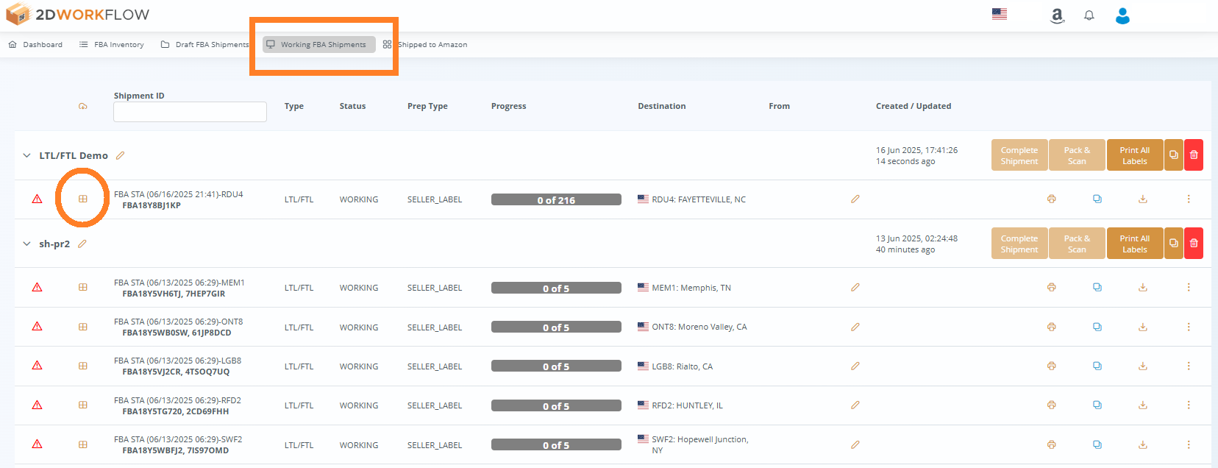Click the box grid icon for RDU4 shipment
Viewport: 1218px width, 468px height.
coord(83,199)
